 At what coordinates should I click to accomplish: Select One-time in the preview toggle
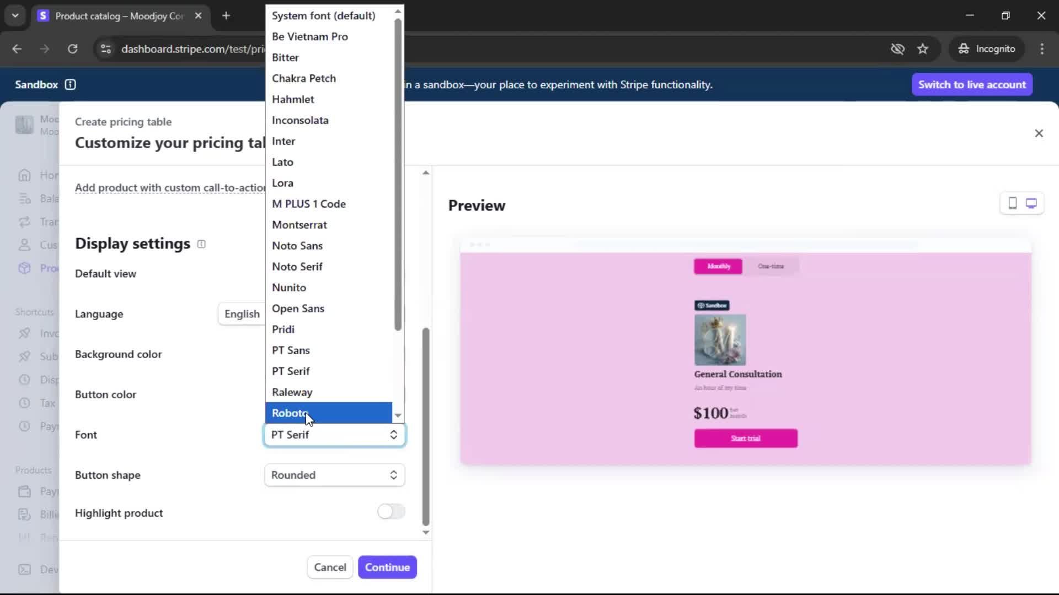pos(771,266)
